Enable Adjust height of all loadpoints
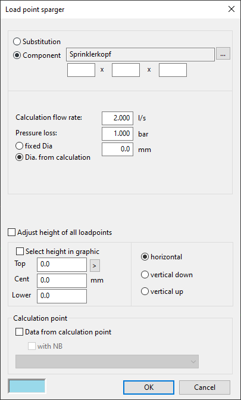The width and height of the screenshot is (241, 400). click(x=60, y=232)
